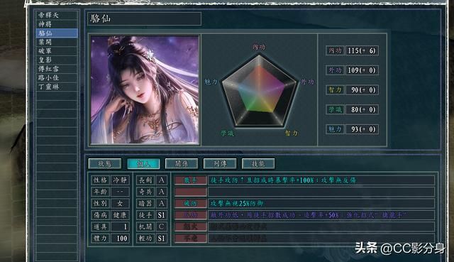454x262 pixels.
Task: Click the 80(+ 0) 學識 value
Action: [362, 109]
